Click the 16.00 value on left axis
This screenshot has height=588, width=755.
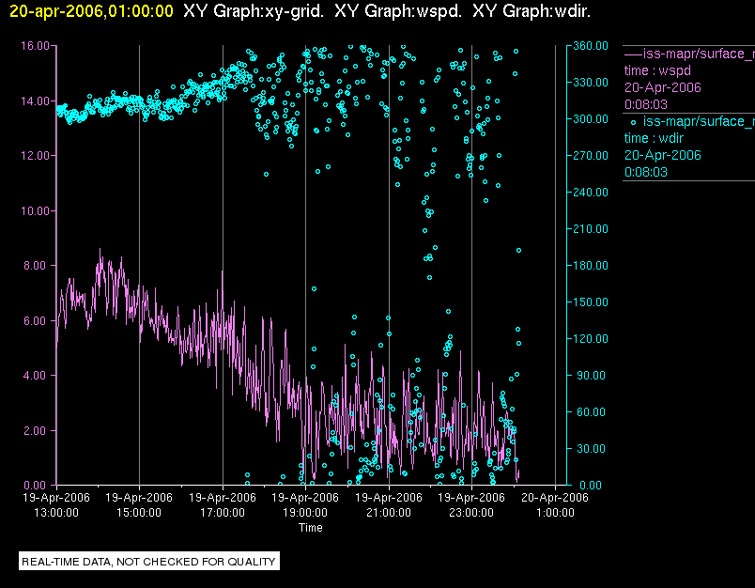[34, 46]
